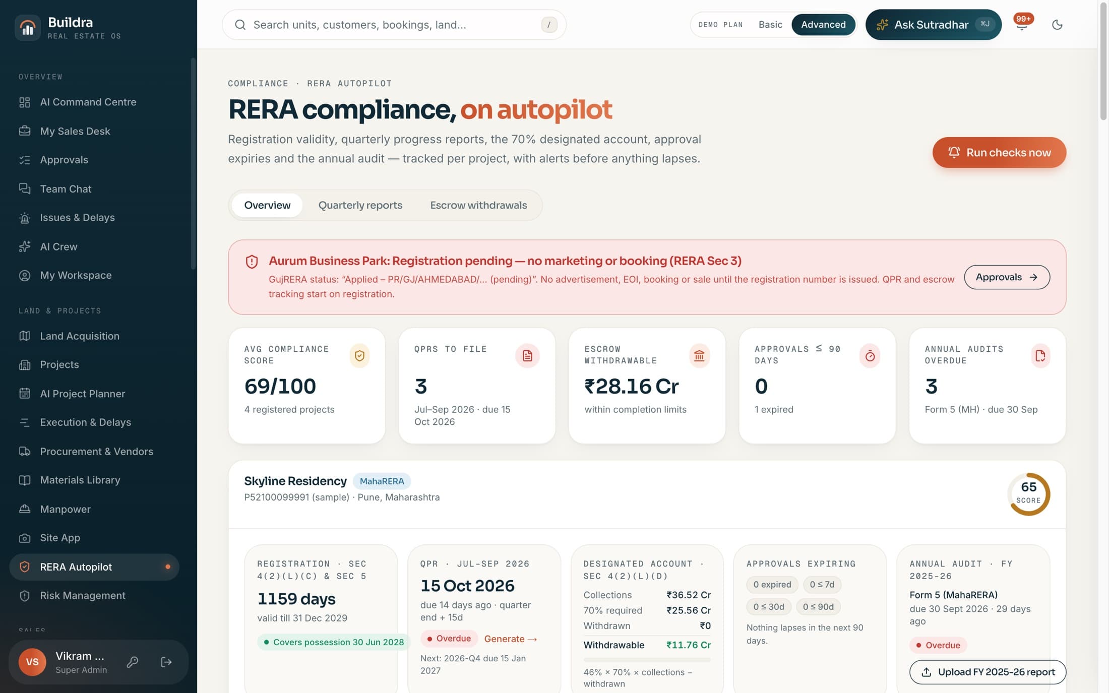Viewport: 1109px width, 693px height.
Task: Click the '₹28.16 Cr' escrow value
Action: click(x=632, y=386)
